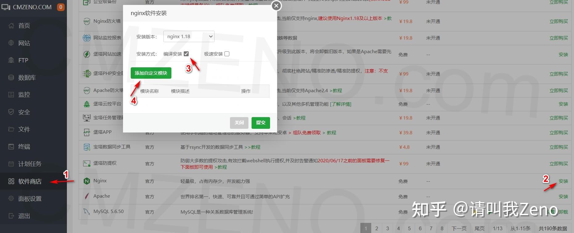
Task: Click the shield icon beside 安全
Action: tap(11, 112)
